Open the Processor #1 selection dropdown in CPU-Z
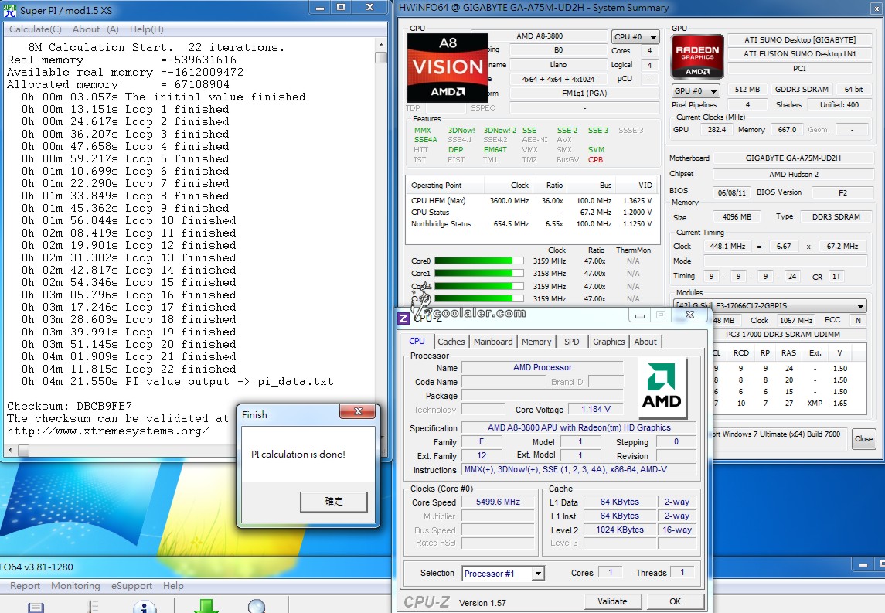The width and height of the screenshot is (885, 613). [x=539, y=574]
